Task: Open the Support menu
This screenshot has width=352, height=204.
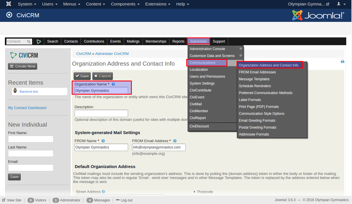Action: 219,41
